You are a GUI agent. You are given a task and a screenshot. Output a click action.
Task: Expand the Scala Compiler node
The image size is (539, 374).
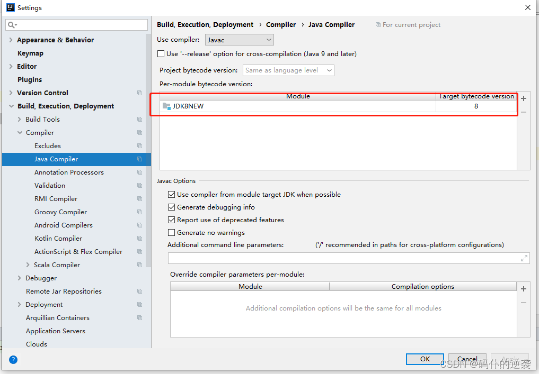pyautogui.click(x=28, y=264)
